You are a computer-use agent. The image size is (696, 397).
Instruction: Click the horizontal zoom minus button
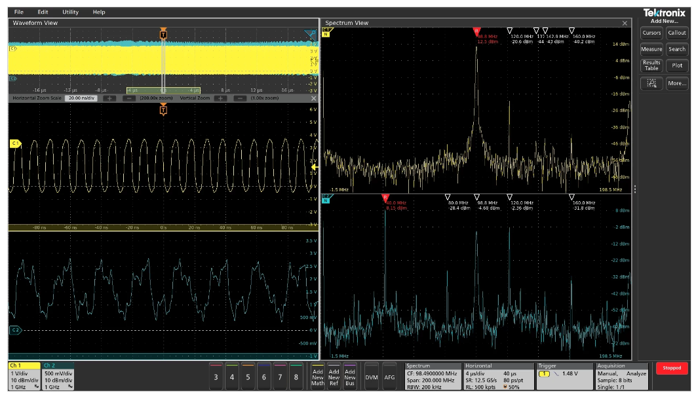(129, 98)
